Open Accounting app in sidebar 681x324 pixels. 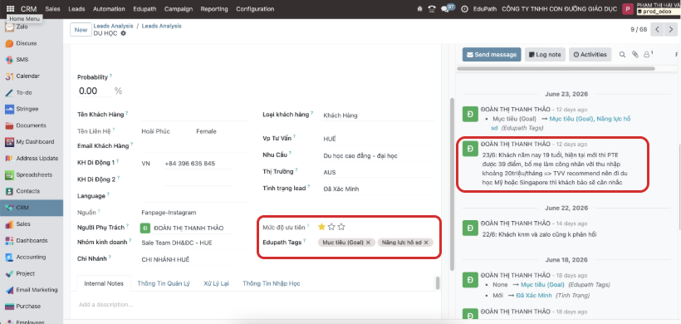click(x=32, y=257)
